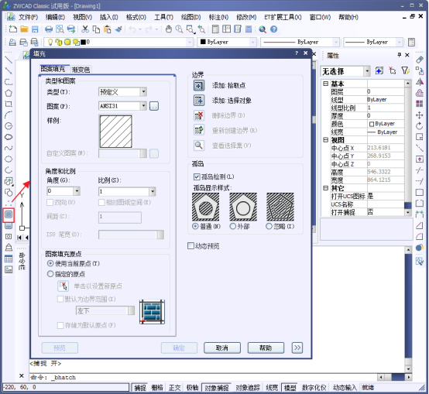Select the Outer island style radio
Viewport: 429px width, 394px height.
[x=233, y=226]
